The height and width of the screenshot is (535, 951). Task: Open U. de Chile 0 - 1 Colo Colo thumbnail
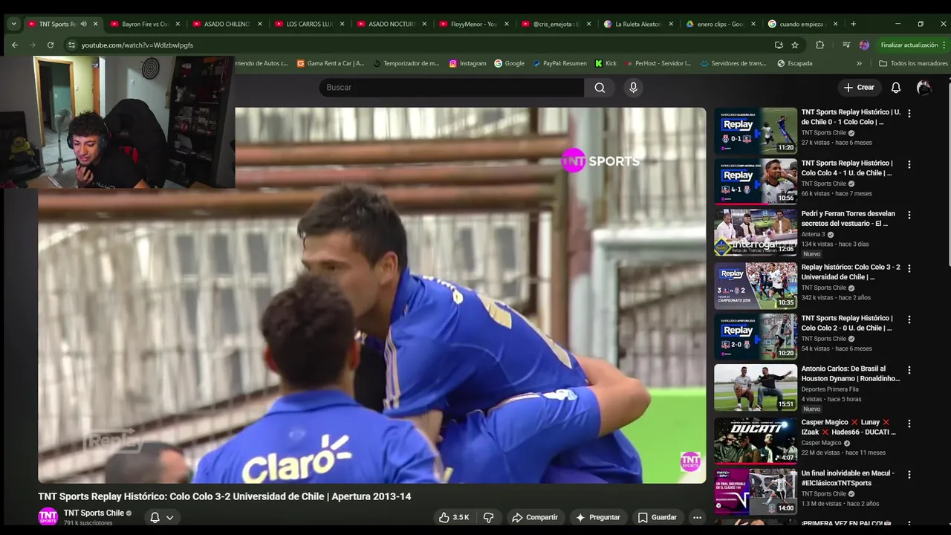756,131
